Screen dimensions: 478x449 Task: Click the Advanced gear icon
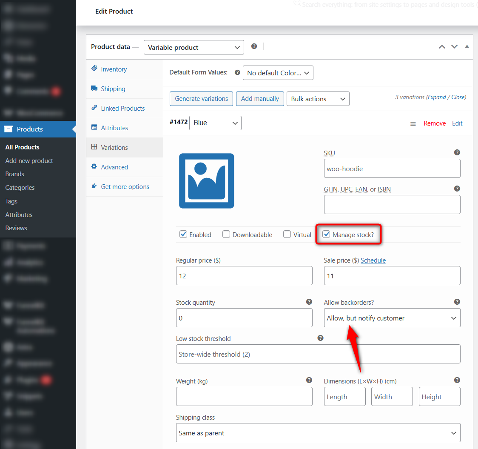click(94, 167)
